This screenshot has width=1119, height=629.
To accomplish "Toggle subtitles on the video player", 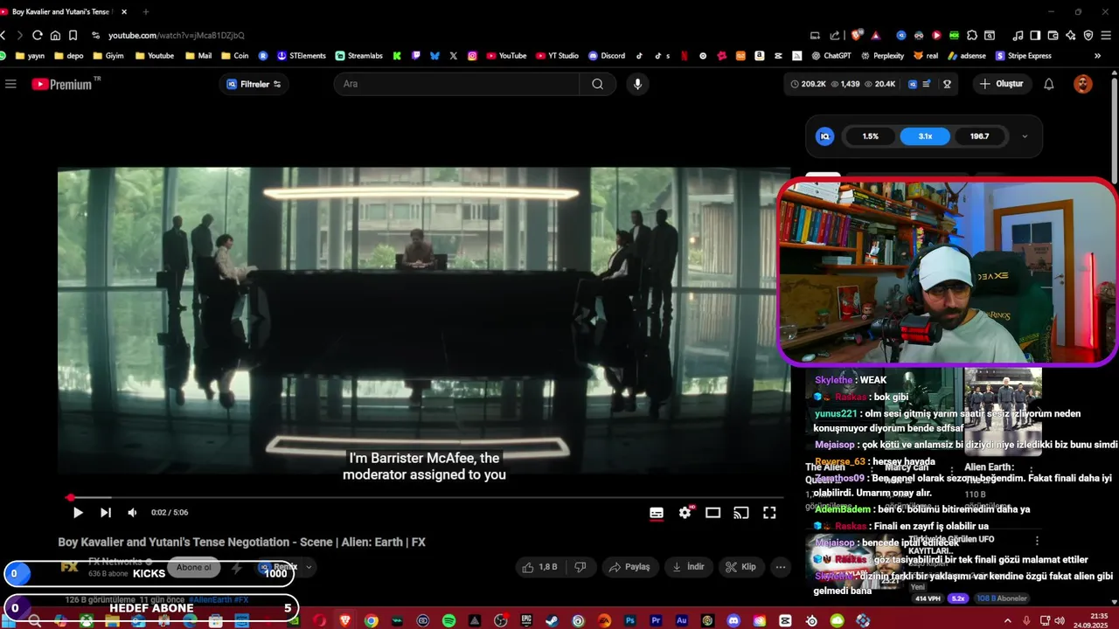I will click(x=657, y=513).
